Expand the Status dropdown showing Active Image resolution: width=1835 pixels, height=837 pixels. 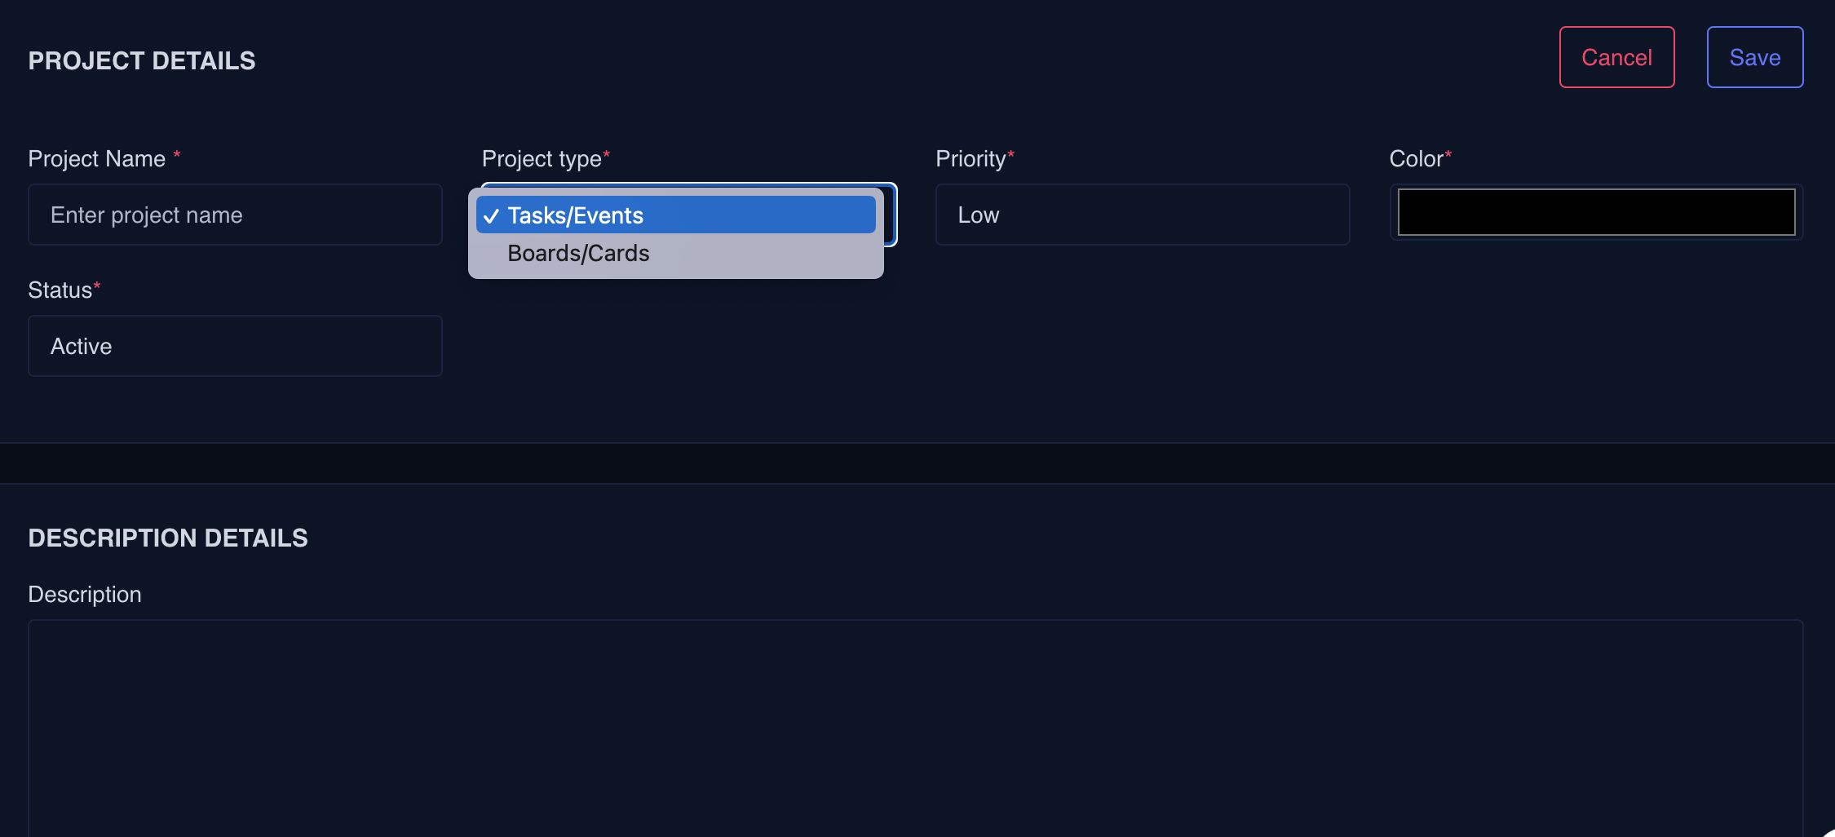coord(235,346)
